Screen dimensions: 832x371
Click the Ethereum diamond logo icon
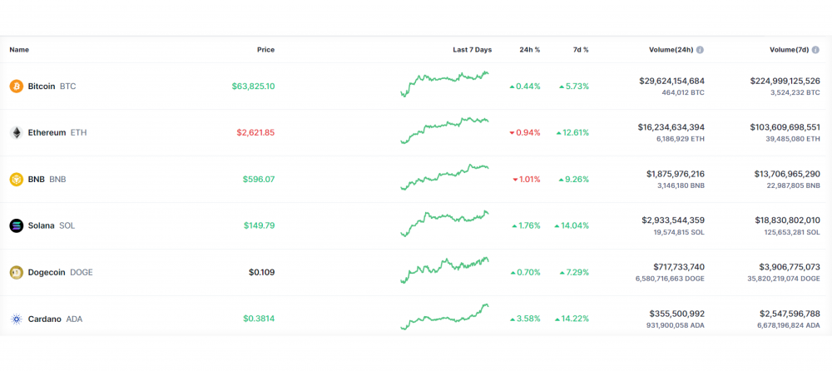pyautogui.click(x=17, y=133)
